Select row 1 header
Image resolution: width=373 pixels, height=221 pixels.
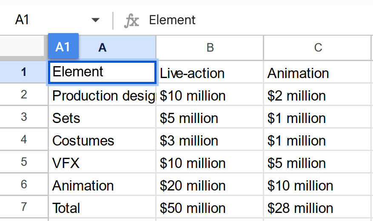click(x=23, y=72)
